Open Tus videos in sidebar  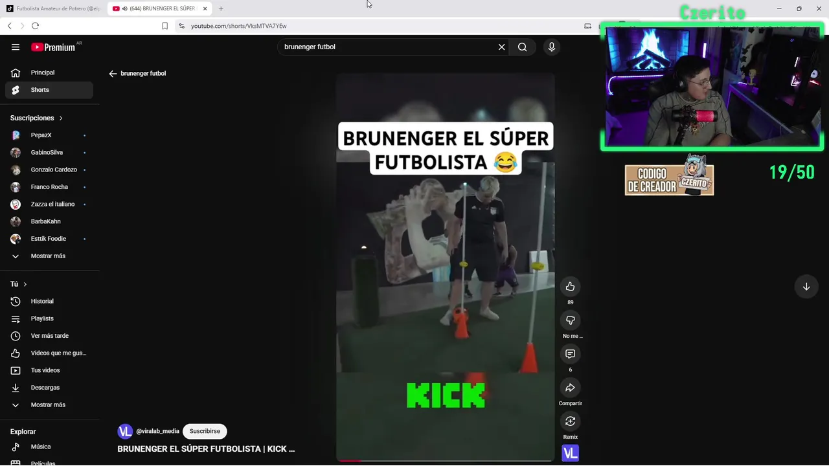tap(49, 370)
